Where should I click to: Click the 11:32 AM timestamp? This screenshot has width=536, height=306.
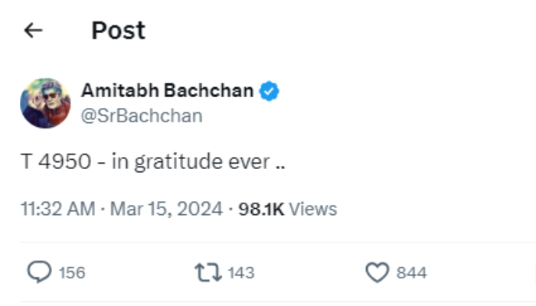pos(57,209)
